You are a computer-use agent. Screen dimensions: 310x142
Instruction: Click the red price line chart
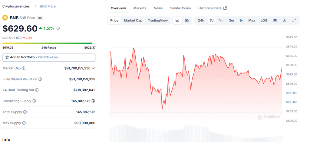pos(196,79)
